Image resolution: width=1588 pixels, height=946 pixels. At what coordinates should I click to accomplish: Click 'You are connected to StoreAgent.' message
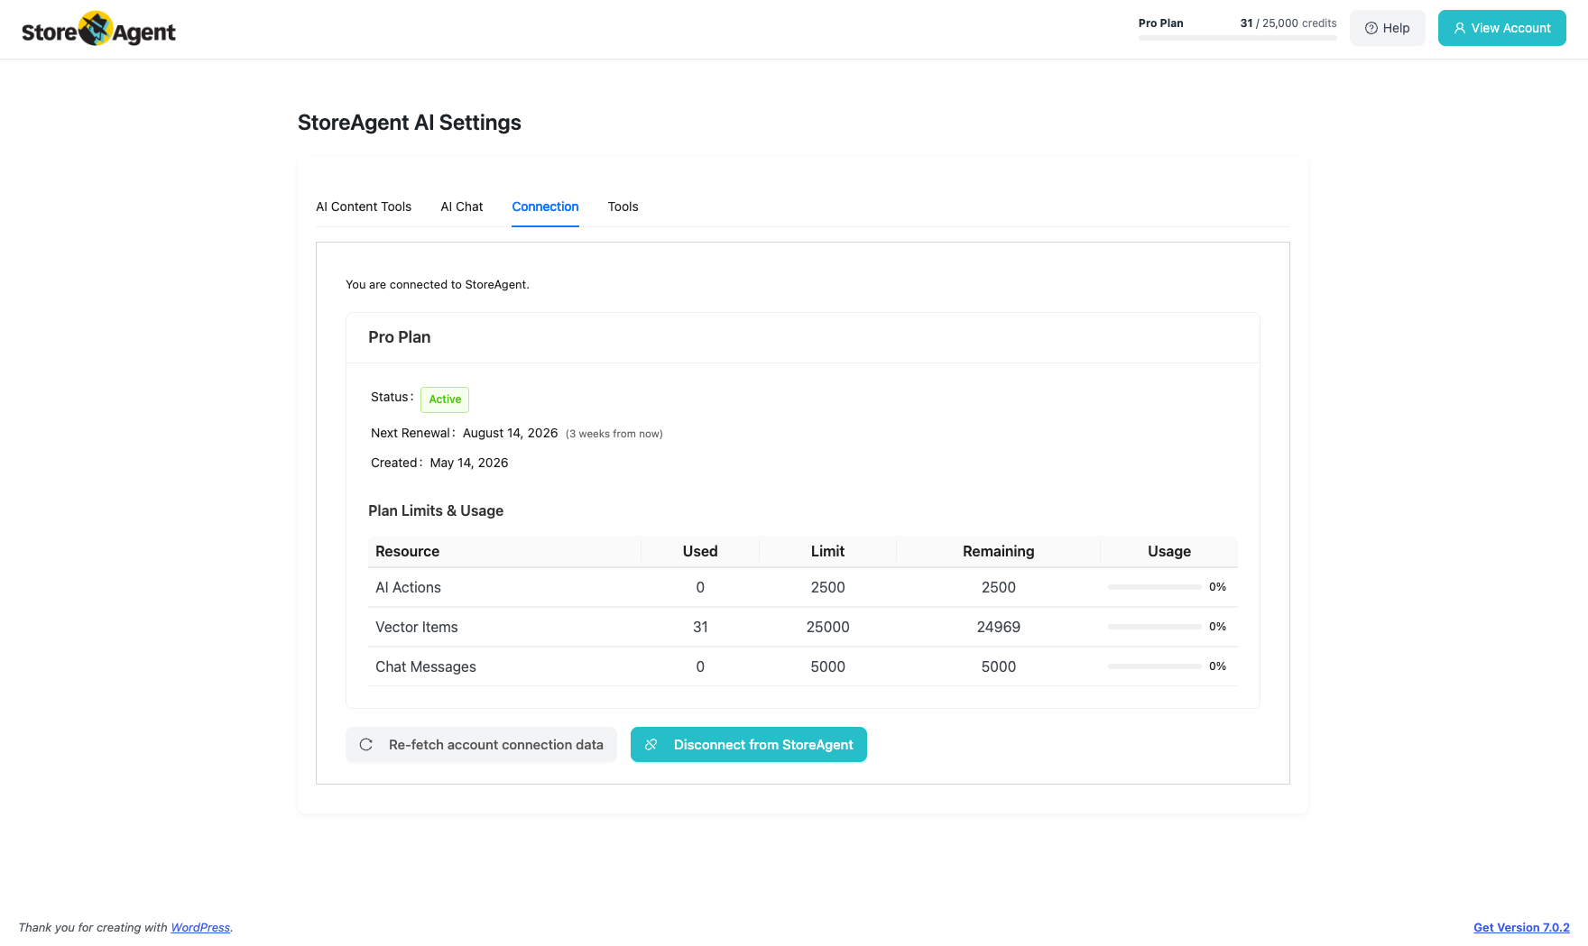(x=438, y=285)
